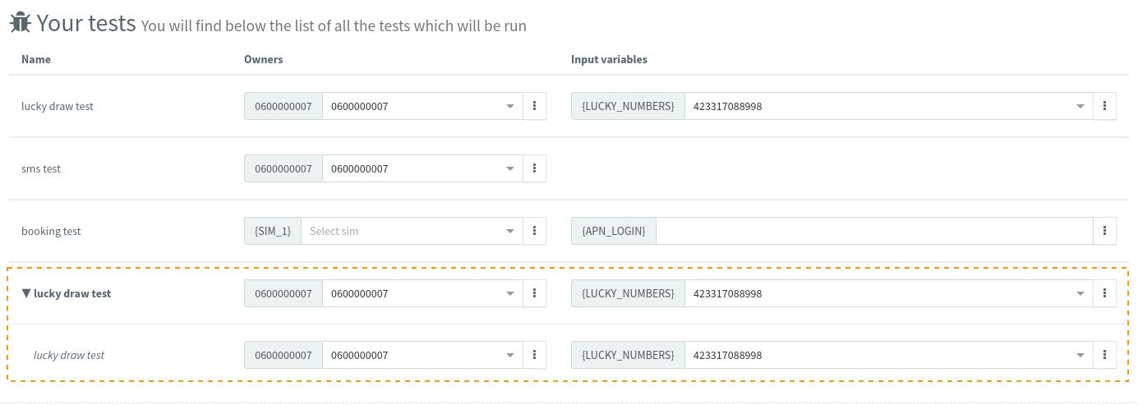Collapse the bold lucky draw test group
Viewport: 1138px width, 405px height.
point(26,293)
